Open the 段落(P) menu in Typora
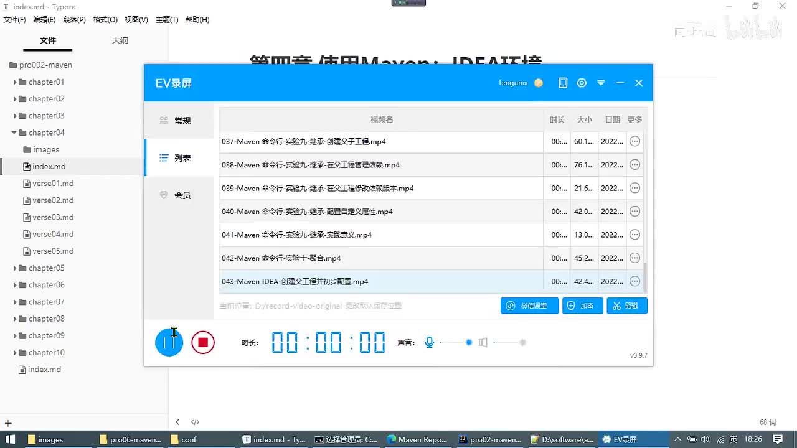Image resolution: width=797 pixels, height=448 pixels. [x=74, y=20]
